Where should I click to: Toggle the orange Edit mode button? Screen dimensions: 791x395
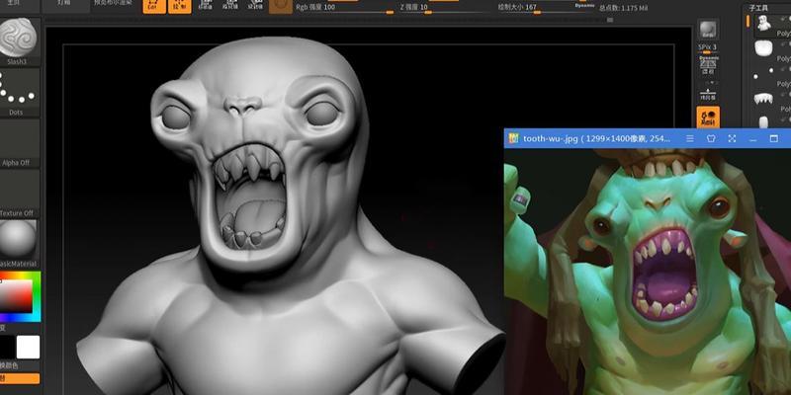[x=154, y=6]
